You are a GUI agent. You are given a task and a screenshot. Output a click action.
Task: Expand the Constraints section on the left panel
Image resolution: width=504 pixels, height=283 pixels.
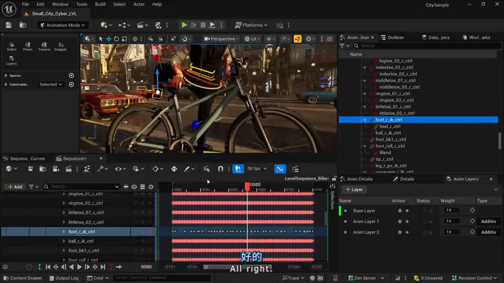coord(6,84)
